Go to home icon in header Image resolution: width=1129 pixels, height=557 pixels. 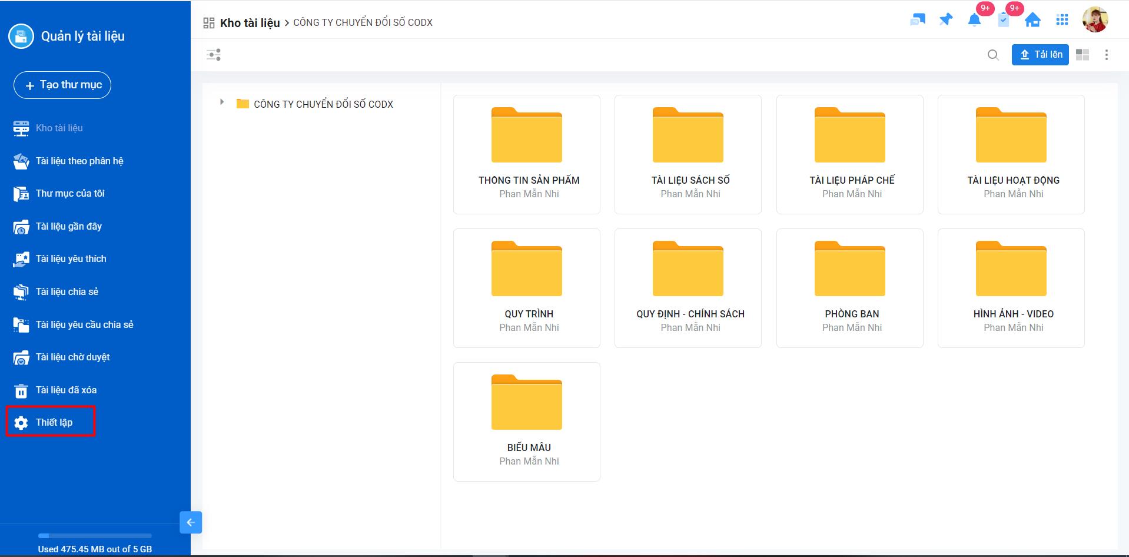pyautogui.click(x=1032, y=20)
